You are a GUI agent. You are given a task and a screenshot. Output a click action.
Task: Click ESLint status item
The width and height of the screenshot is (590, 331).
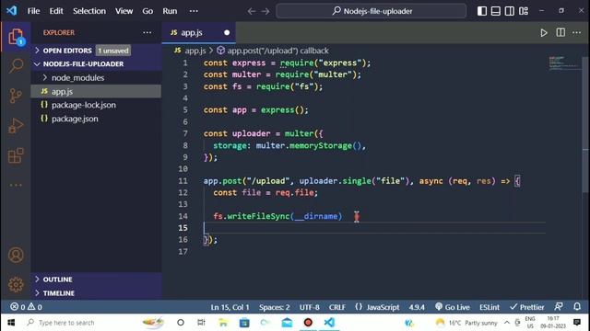(490, 307)
